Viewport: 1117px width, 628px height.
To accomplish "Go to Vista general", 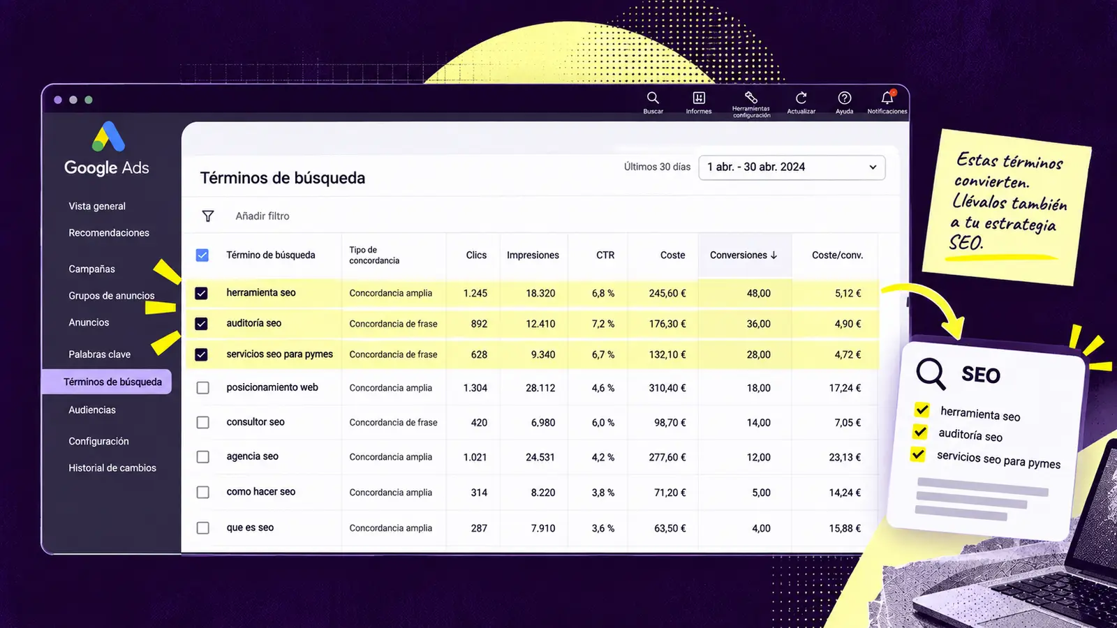I will click(97, 207).
